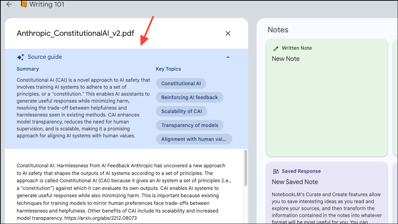The image size is (398, 224).
Task: Click the PDF filename at the top
Action: pos(75,33)
